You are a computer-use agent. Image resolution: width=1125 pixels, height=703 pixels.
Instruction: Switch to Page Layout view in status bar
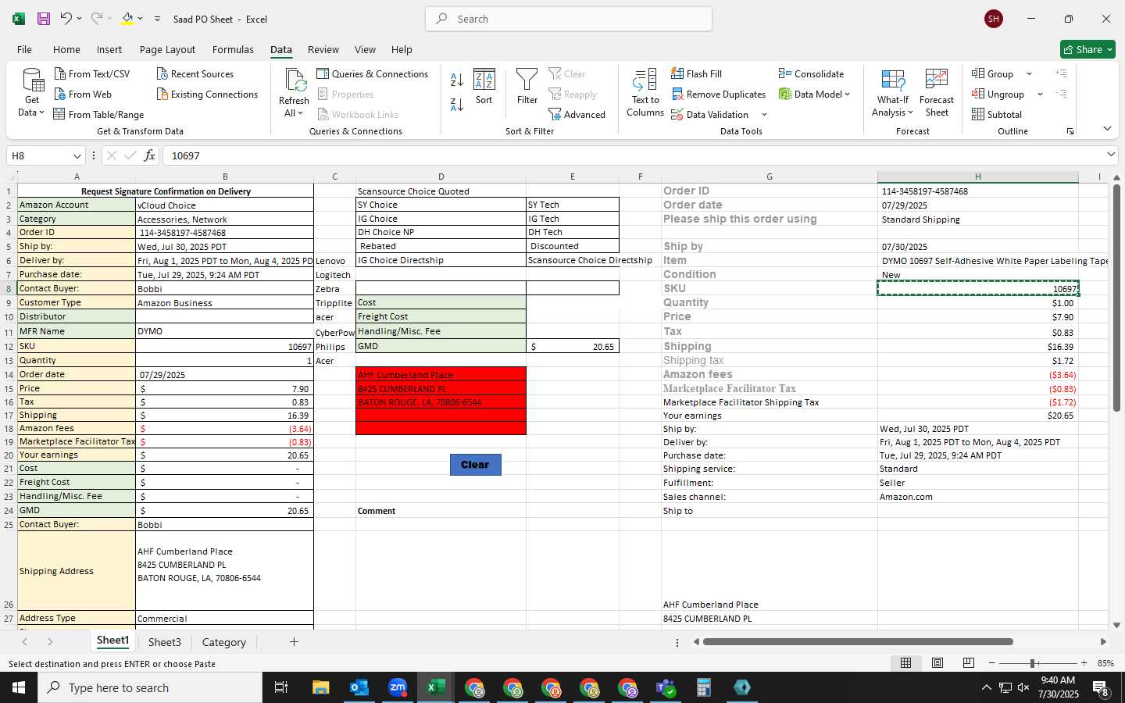[937, 663]
